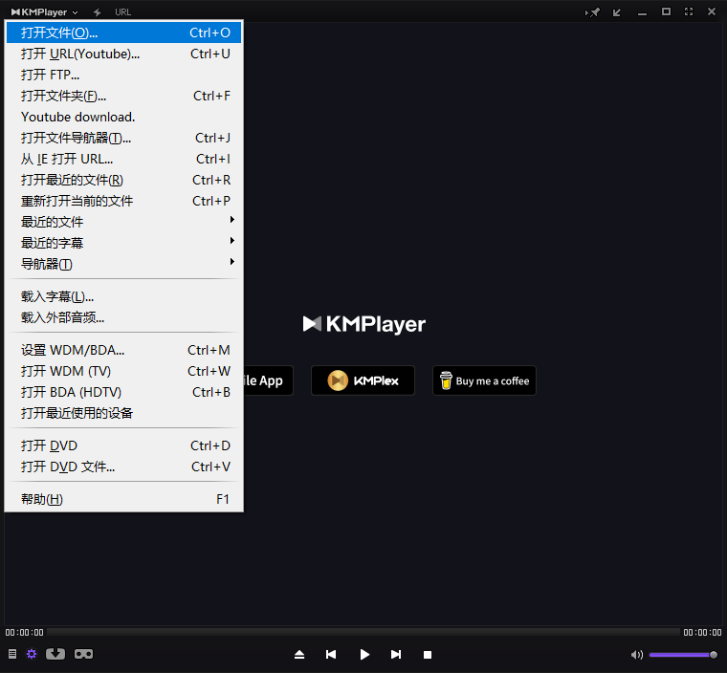Choose 打开 FTP... from the menu
The width and height of the screenshot is (727, 673).
click(x=123, y=75)
